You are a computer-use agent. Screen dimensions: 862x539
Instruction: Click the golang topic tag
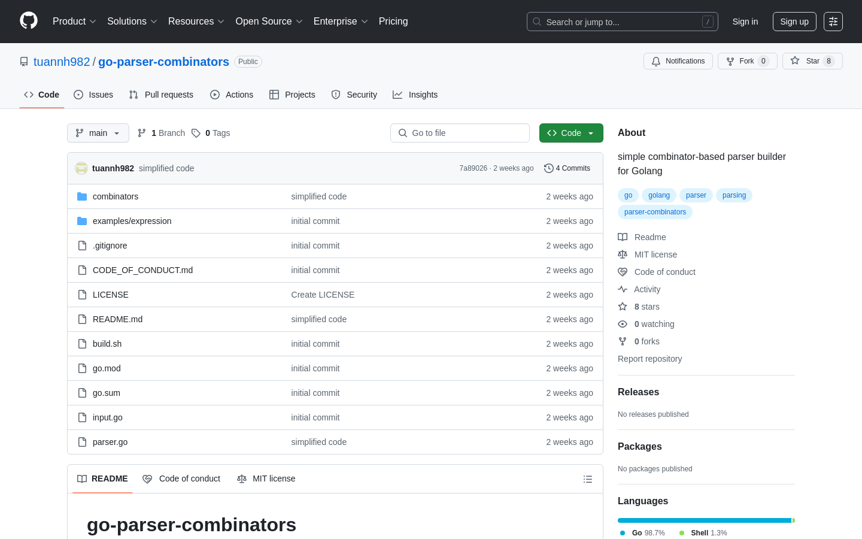659,195
